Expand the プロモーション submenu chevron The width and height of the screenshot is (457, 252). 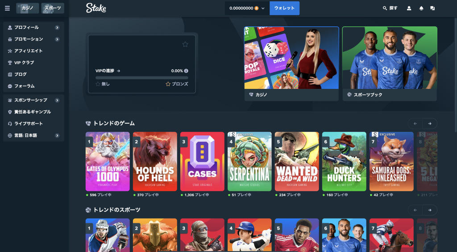coord(57,39)
